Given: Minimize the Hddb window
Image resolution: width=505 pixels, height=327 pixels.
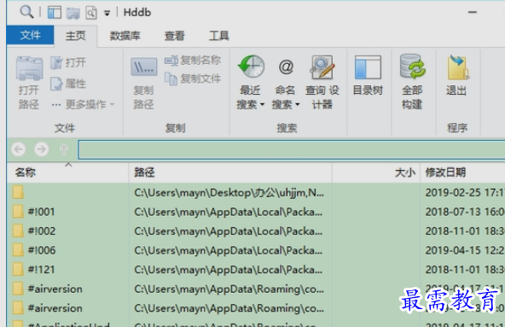Looking at the screenshot, I should click(473, 12).
